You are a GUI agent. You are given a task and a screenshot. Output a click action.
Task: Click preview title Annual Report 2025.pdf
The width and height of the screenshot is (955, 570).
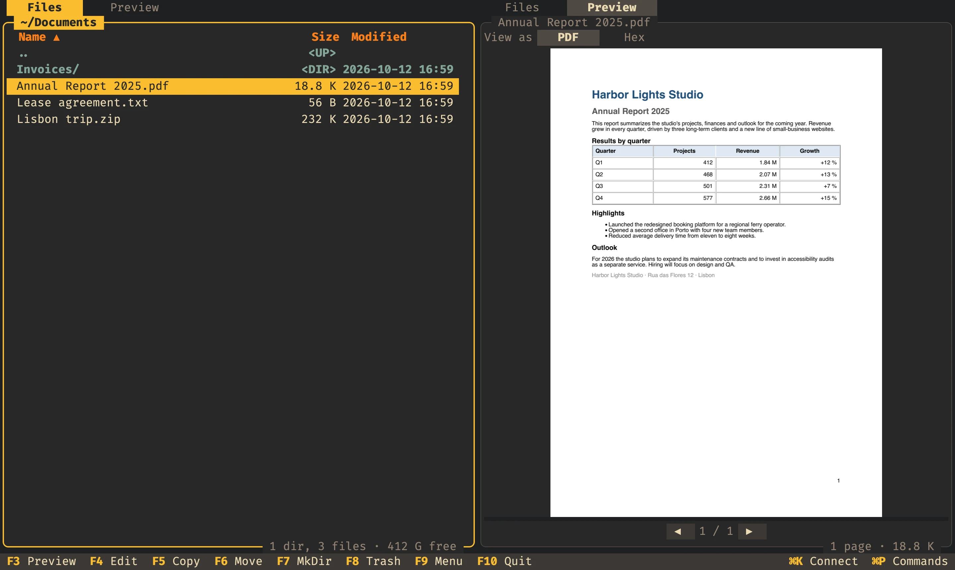[574, 22]
